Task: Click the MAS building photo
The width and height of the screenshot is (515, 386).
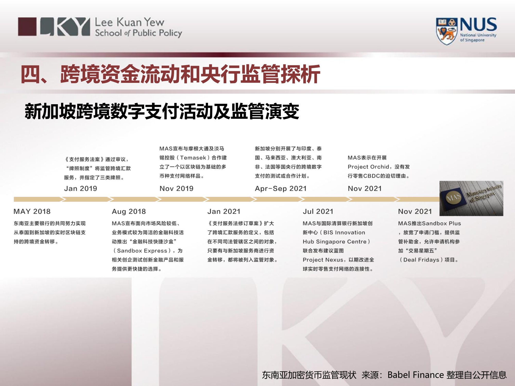Action: tap(471, 198)
